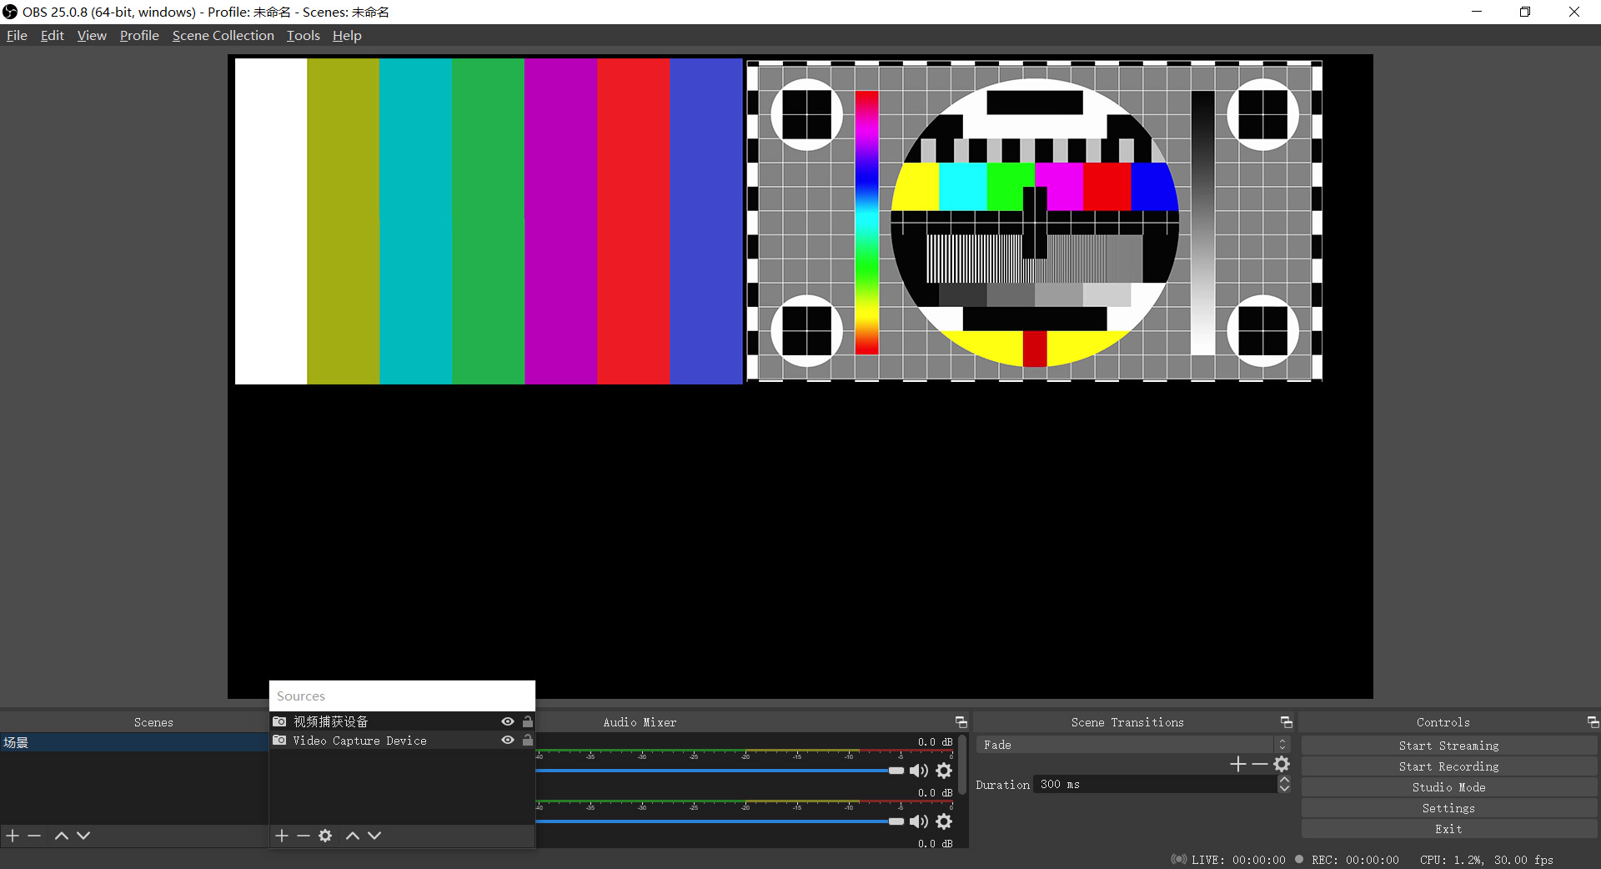
Task: Adjust the first channel volume slider handle
Action: 896,771
